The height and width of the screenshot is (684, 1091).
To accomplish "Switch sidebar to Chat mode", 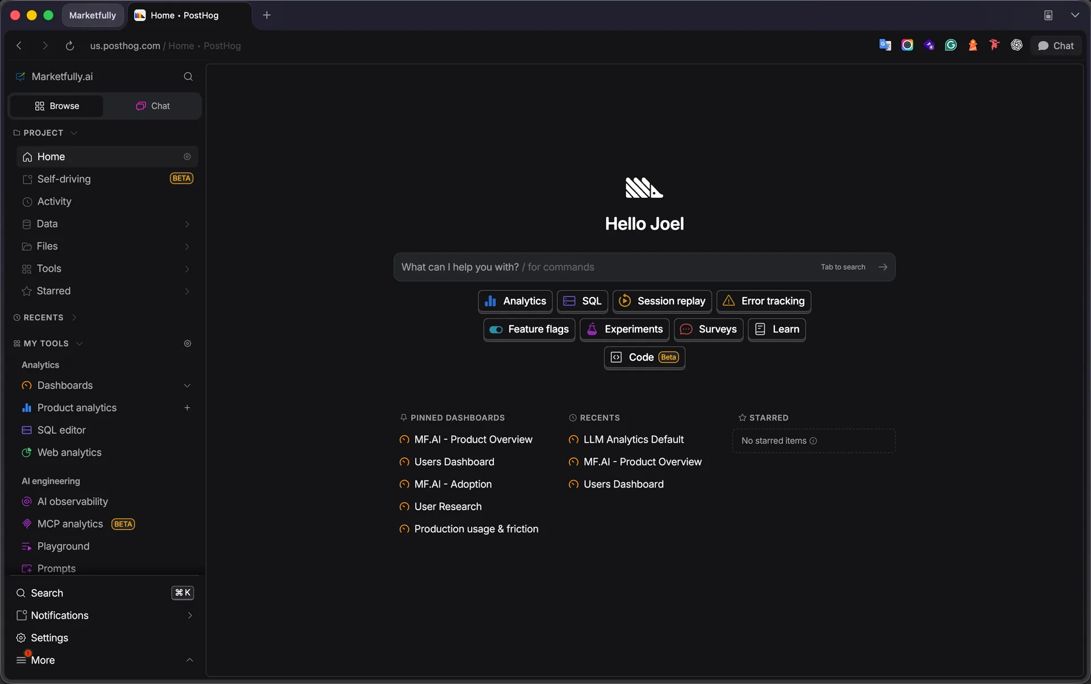I will [x=152, y=106].
